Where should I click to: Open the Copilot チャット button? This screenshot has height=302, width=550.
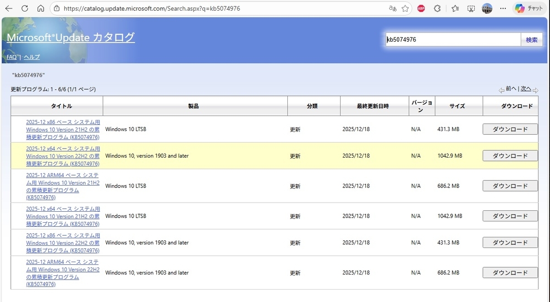(529, 8)
